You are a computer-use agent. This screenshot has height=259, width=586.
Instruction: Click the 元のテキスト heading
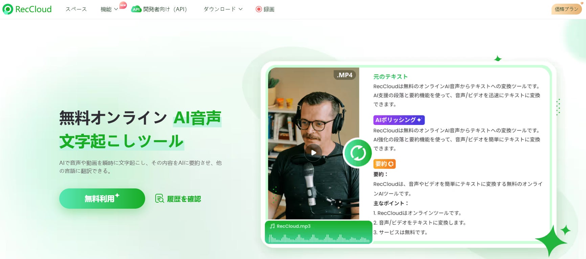pos(390,77)
